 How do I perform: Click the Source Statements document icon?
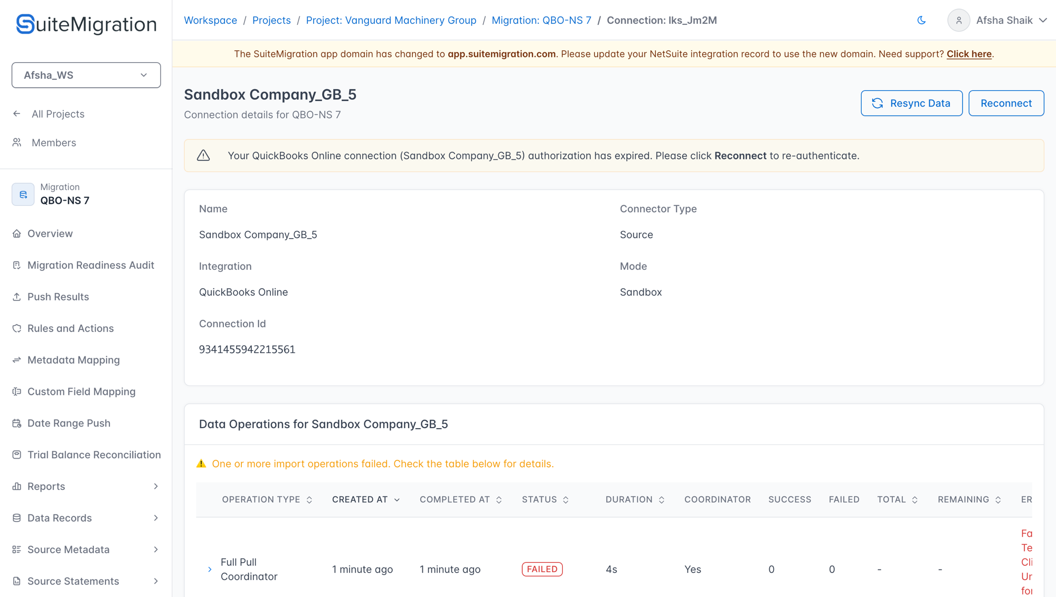(x=17, y=581)
